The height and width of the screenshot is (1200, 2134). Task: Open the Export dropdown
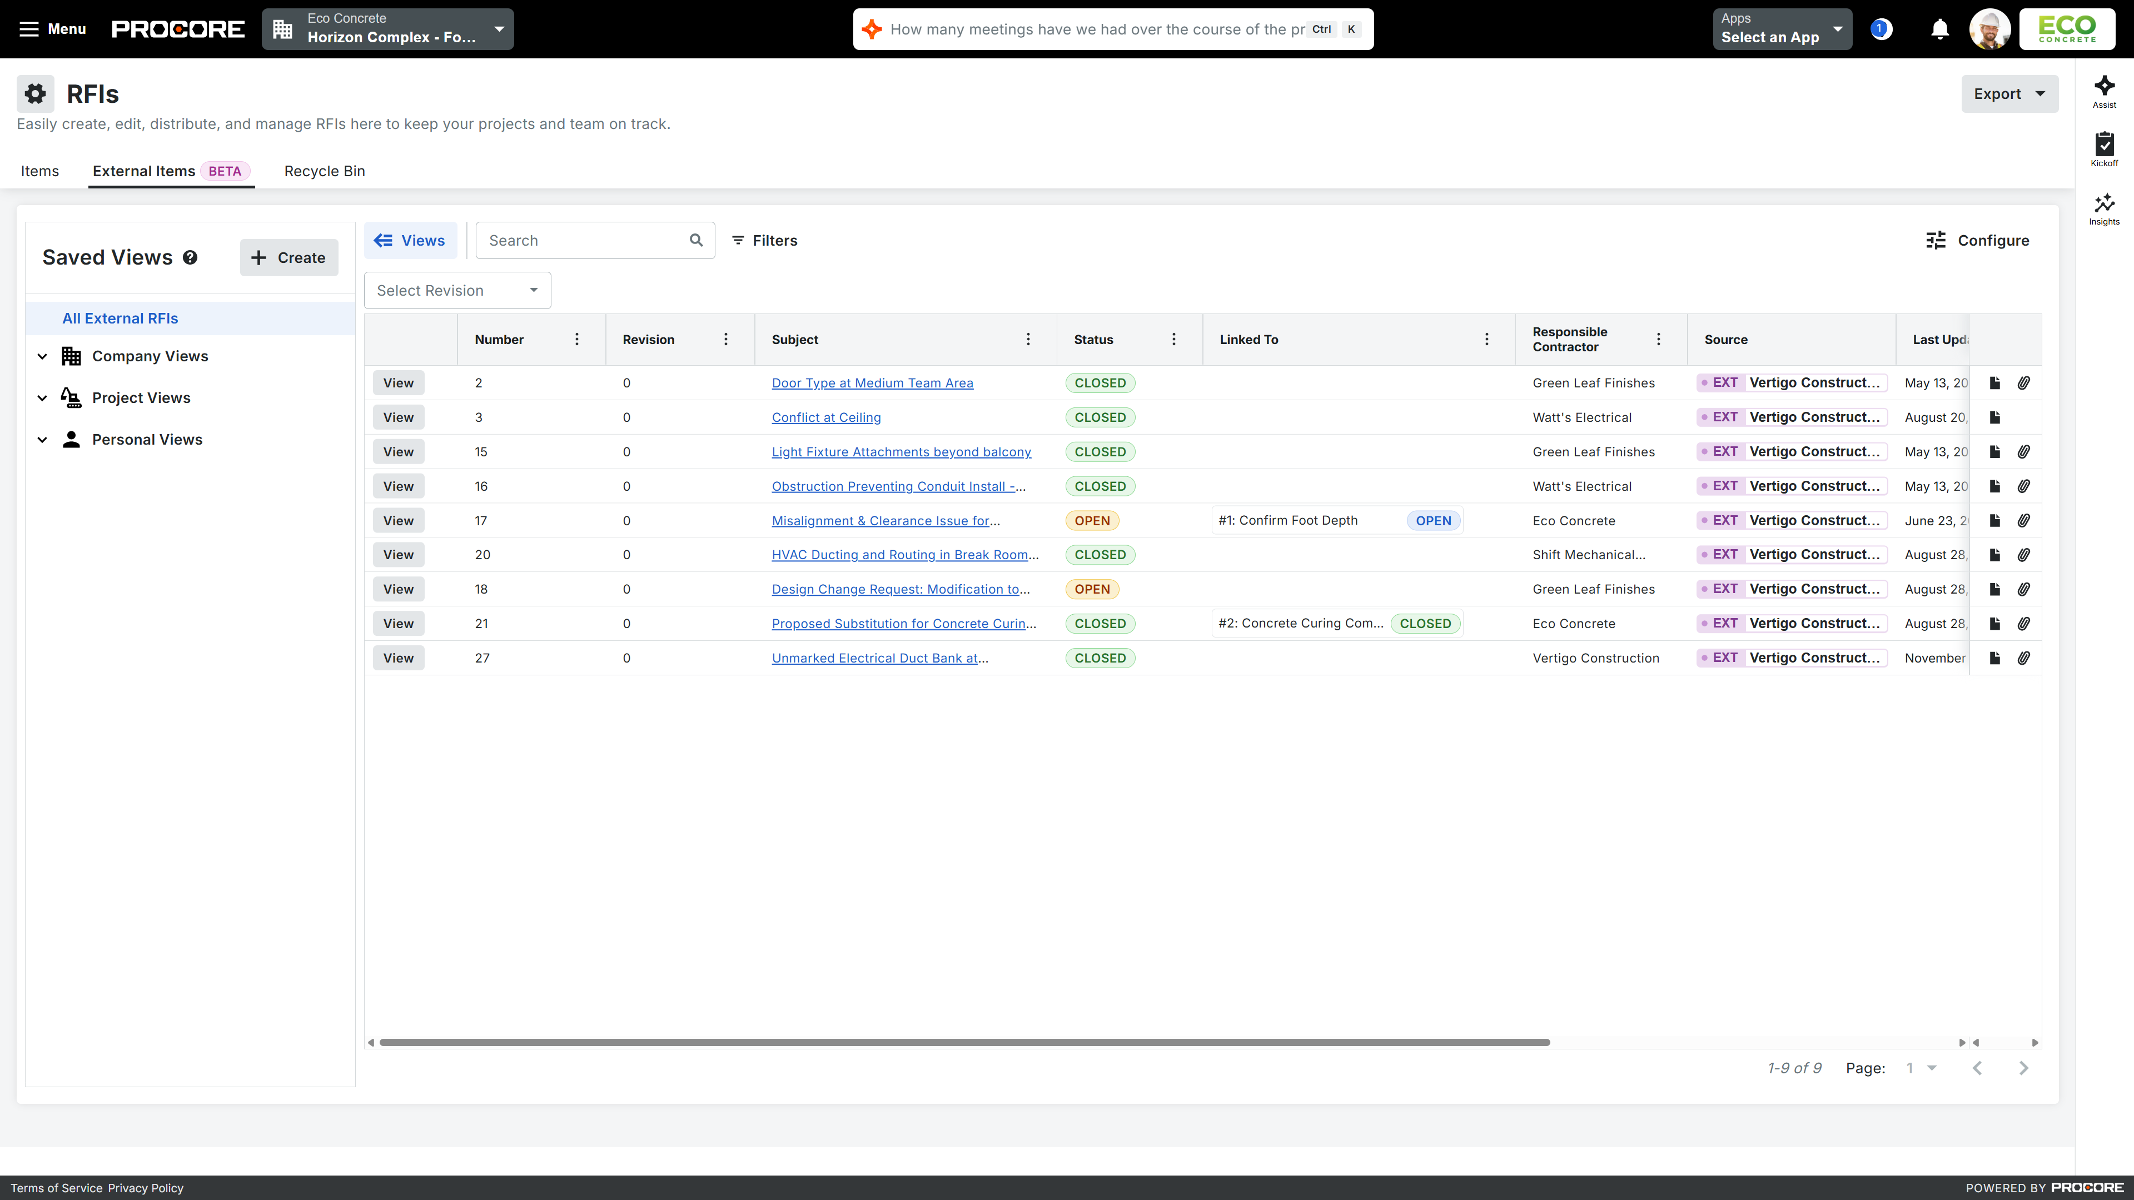coord(2009,93)
